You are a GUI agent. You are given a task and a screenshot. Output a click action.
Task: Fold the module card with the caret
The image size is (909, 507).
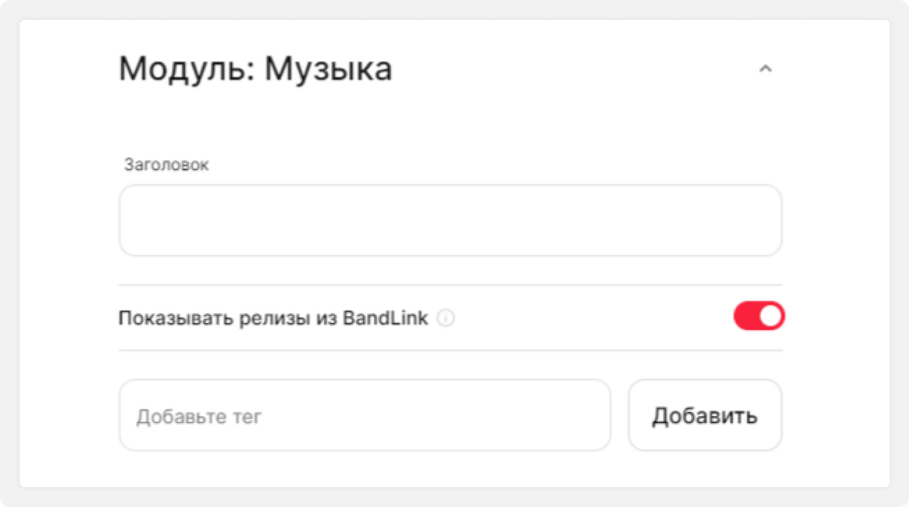point(765,69)
